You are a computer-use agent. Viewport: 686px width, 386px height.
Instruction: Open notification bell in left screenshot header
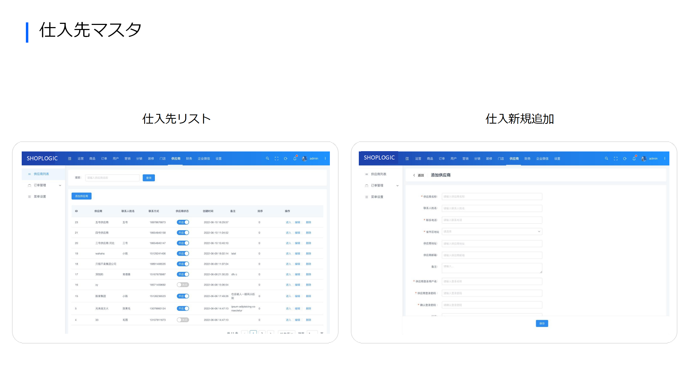[295, 158]
